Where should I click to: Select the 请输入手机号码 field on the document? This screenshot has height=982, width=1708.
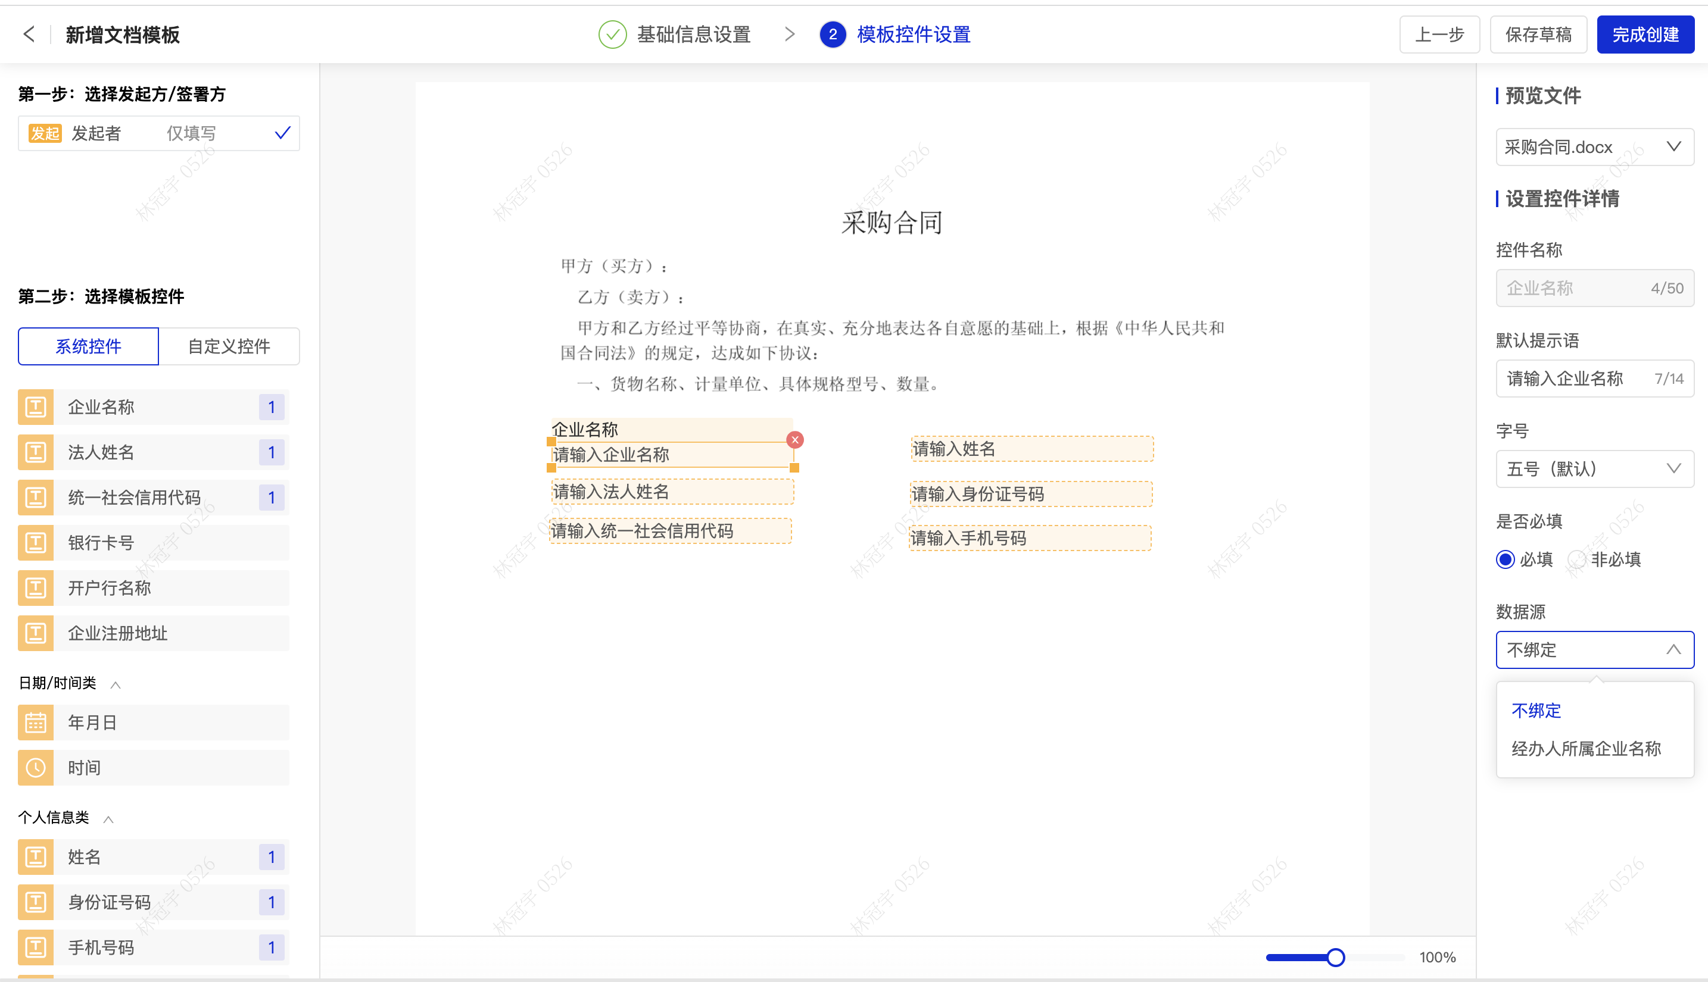pos(1030,538)
